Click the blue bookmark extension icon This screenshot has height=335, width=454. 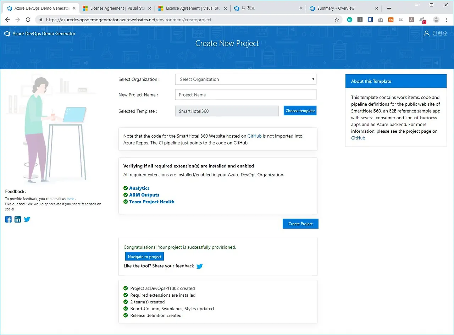click(370, 20)
